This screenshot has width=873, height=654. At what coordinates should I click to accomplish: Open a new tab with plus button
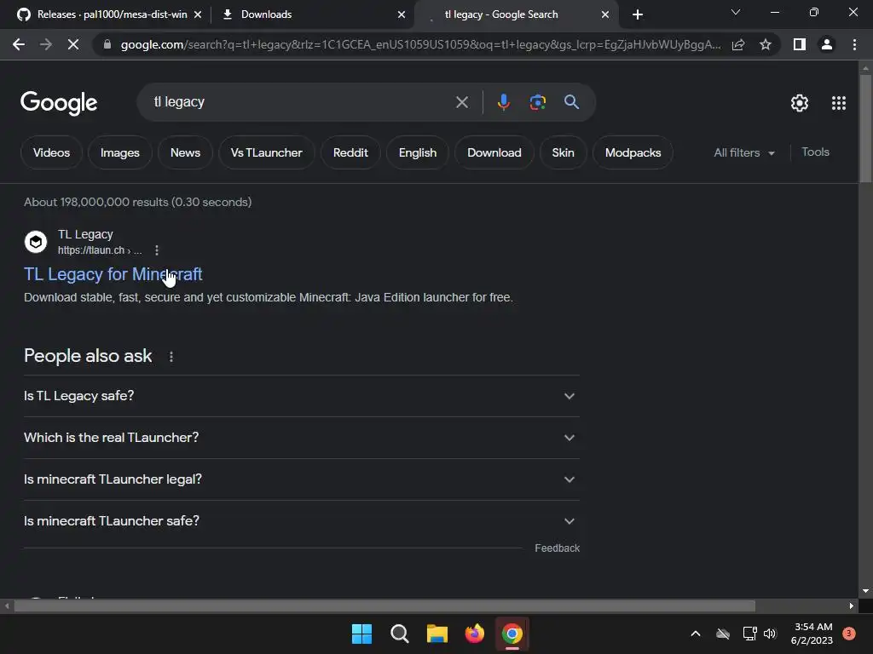pyautogui.click(x=638, y=14)
